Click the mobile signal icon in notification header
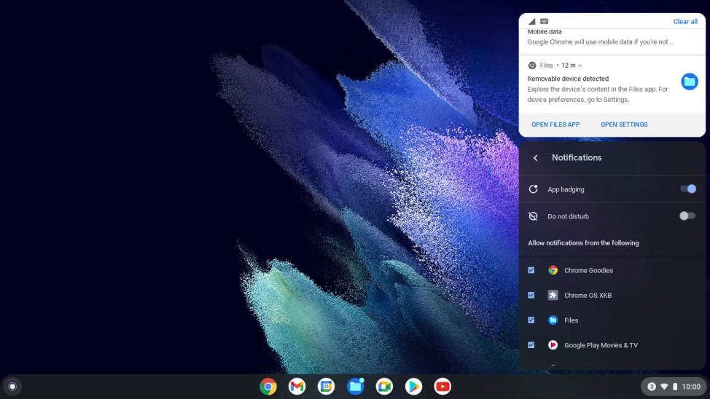This screenshot has height=399, width=710. [x=532, y=21]
